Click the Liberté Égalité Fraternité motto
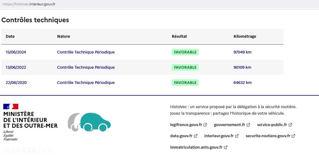The width and height of the screenshot is (319, 157). [x=11, y=135]
